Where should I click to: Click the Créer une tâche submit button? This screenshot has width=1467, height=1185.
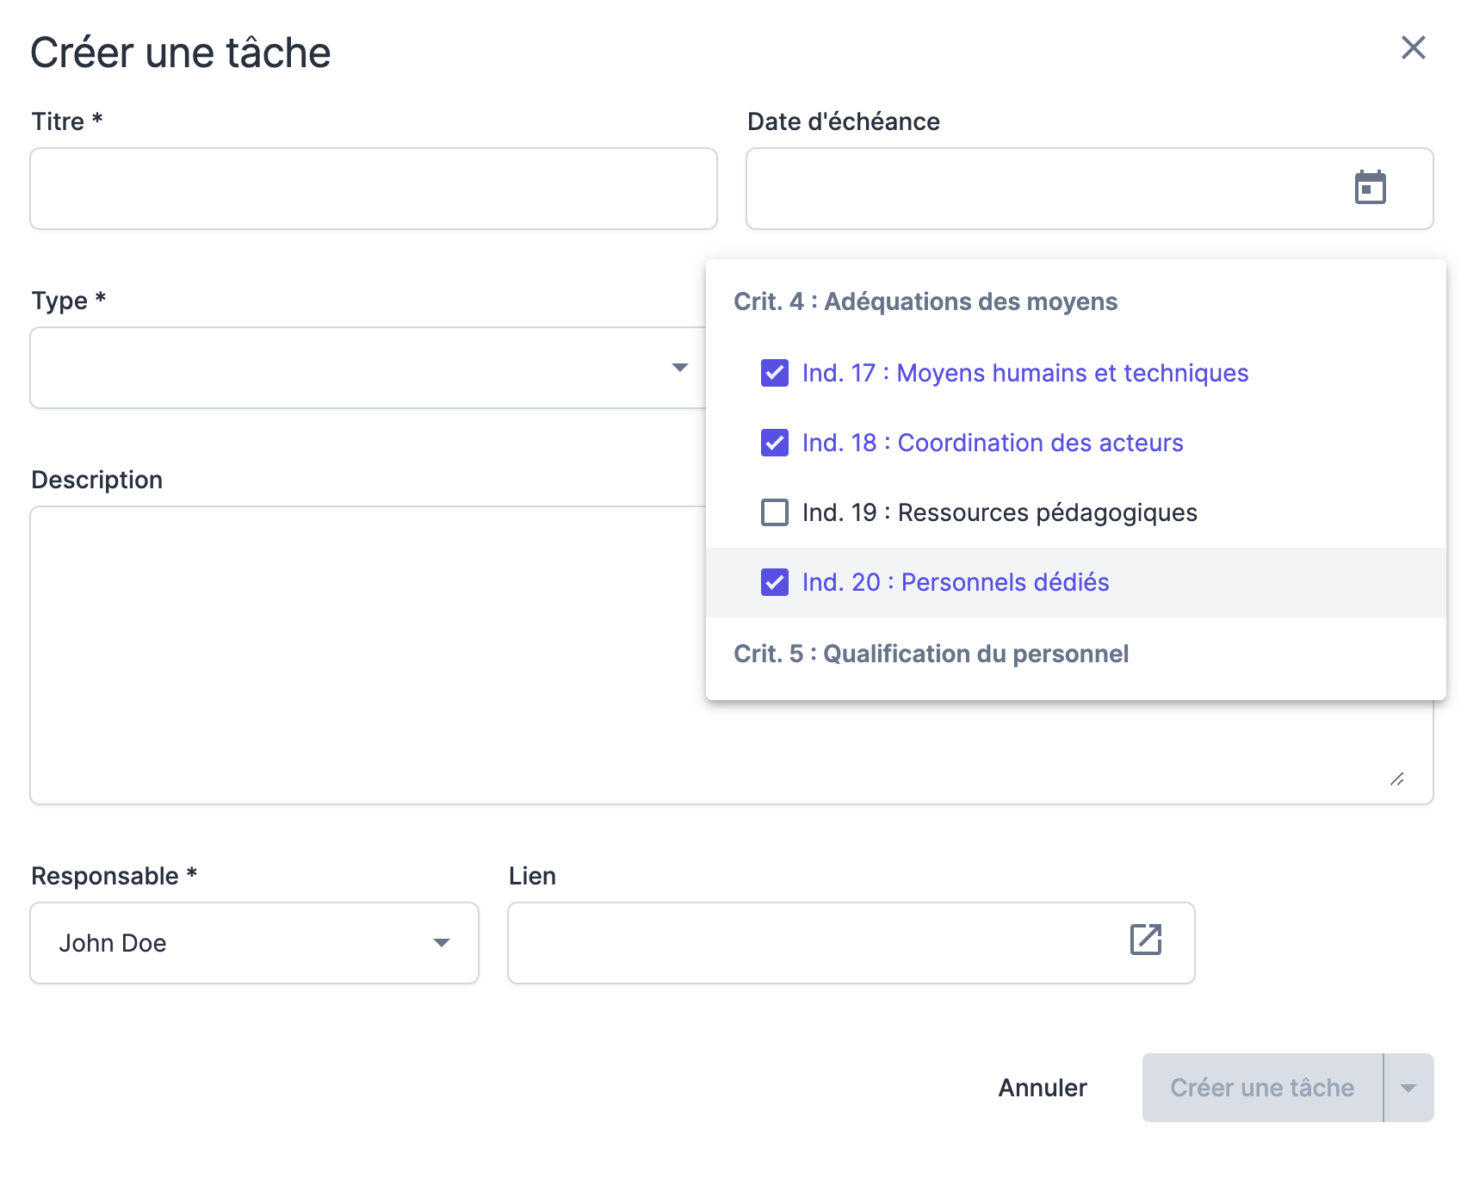pos(1261,1088)
